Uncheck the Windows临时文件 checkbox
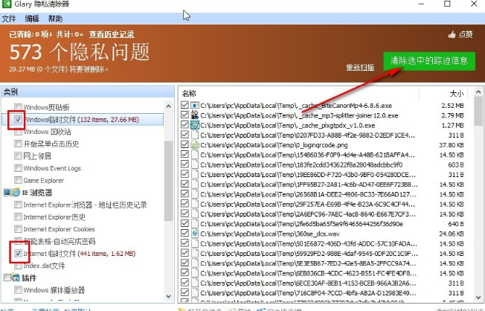 pyautogui.click(x=19, y=120)
